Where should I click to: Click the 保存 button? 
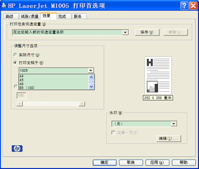tap(147, 32)
